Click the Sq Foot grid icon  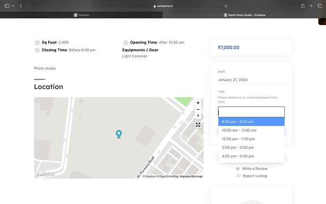click(37, 43)
